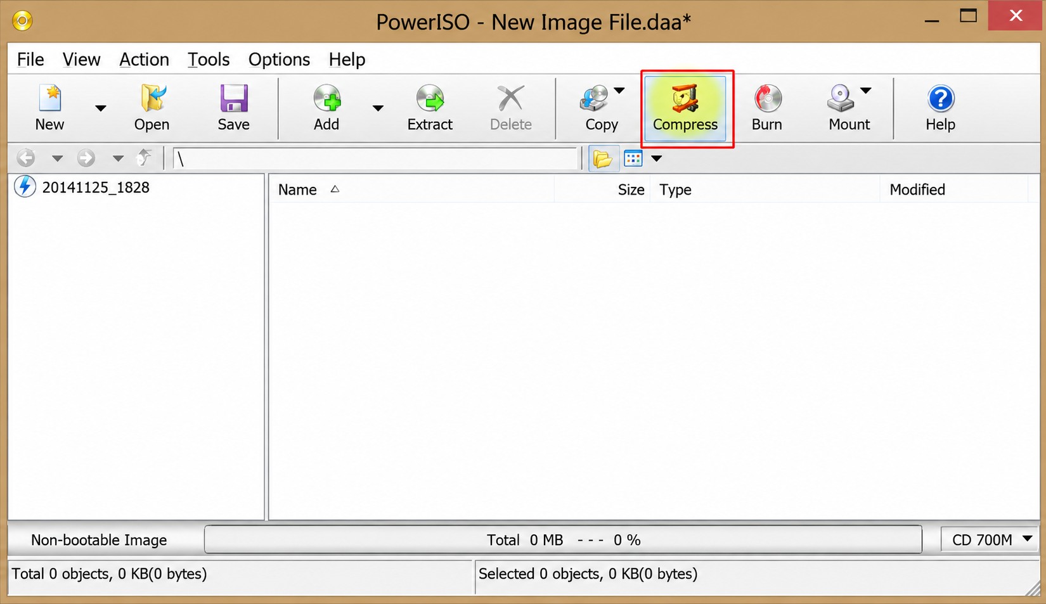
Task: Click the Non-bootable Image status label
Action: (99, 540)
